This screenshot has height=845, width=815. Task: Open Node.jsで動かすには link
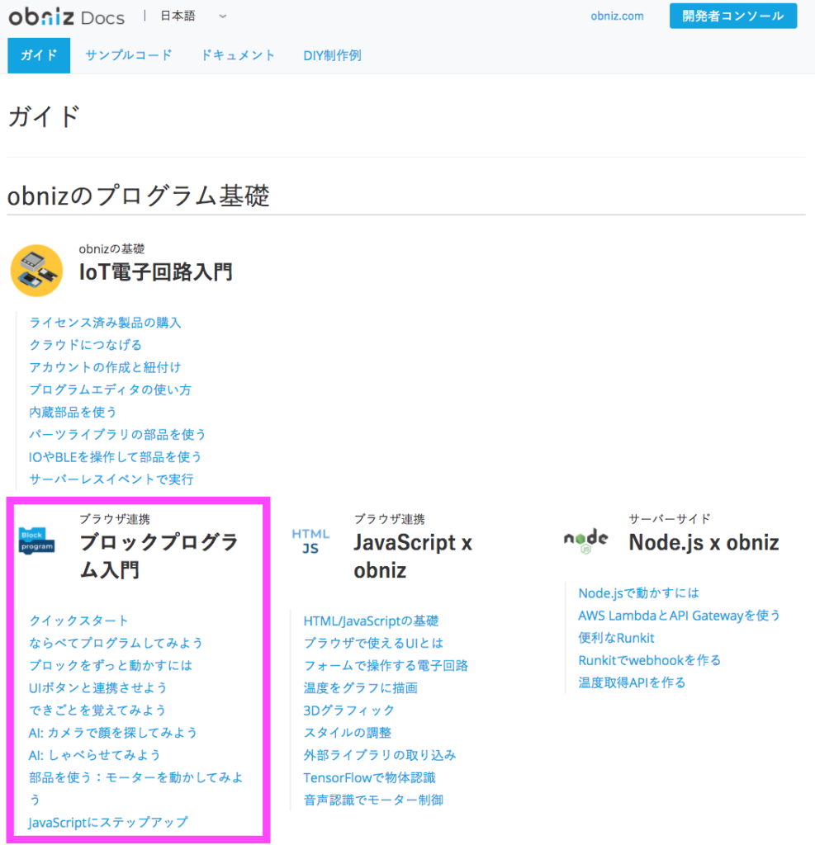tap(638, 593)
